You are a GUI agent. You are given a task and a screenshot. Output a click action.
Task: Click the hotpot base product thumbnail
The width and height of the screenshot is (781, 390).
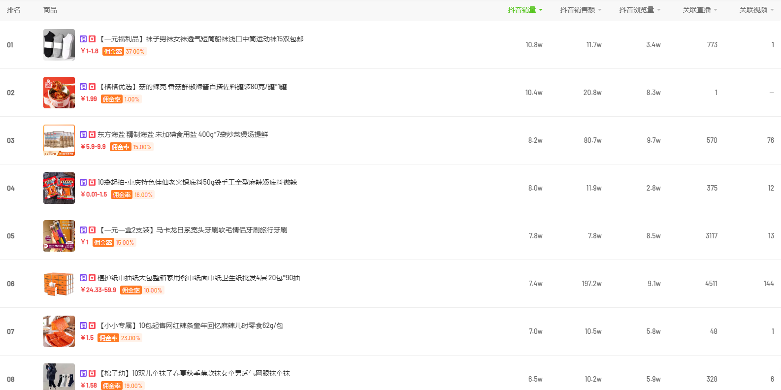(x=59, y=188)
